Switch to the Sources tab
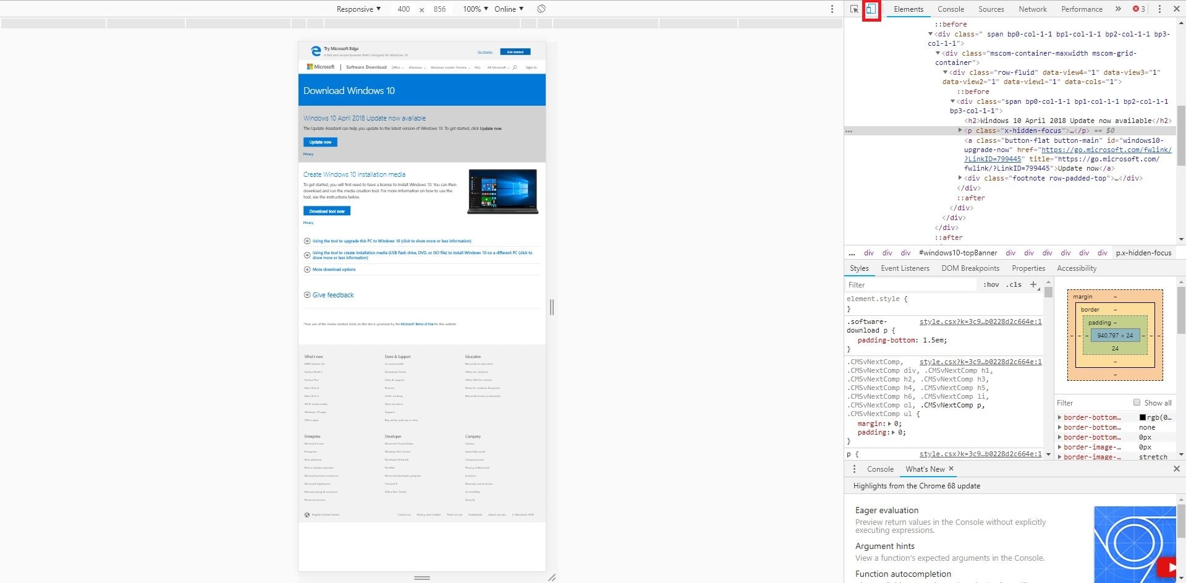The height and width of the screenshot is (583, 1186). coord(991,9)
